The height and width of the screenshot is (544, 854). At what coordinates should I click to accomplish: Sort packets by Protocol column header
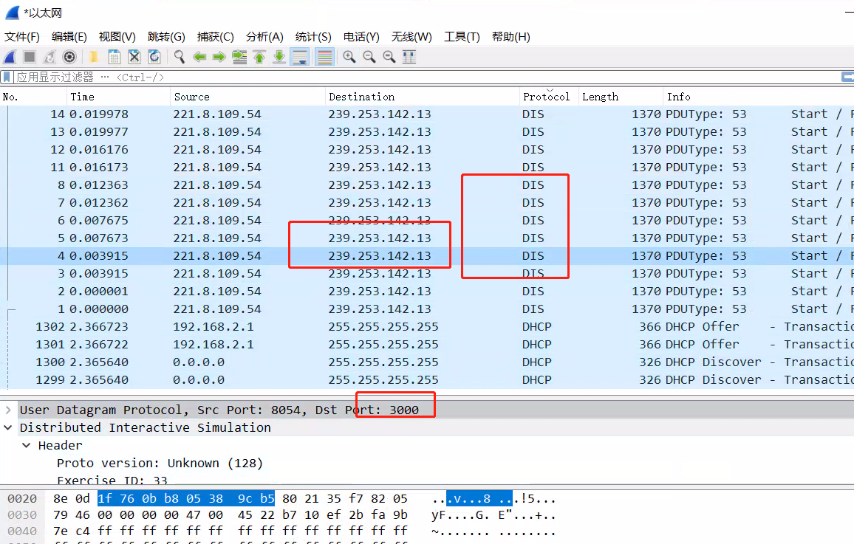coord(546,97)
